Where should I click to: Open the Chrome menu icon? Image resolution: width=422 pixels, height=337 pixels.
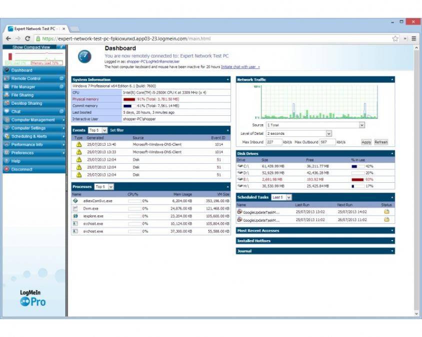[x=414, y=39]
